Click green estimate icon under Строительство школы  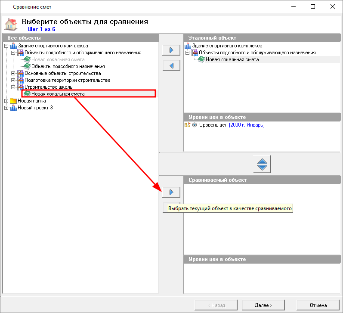click(x=27, y=94)
